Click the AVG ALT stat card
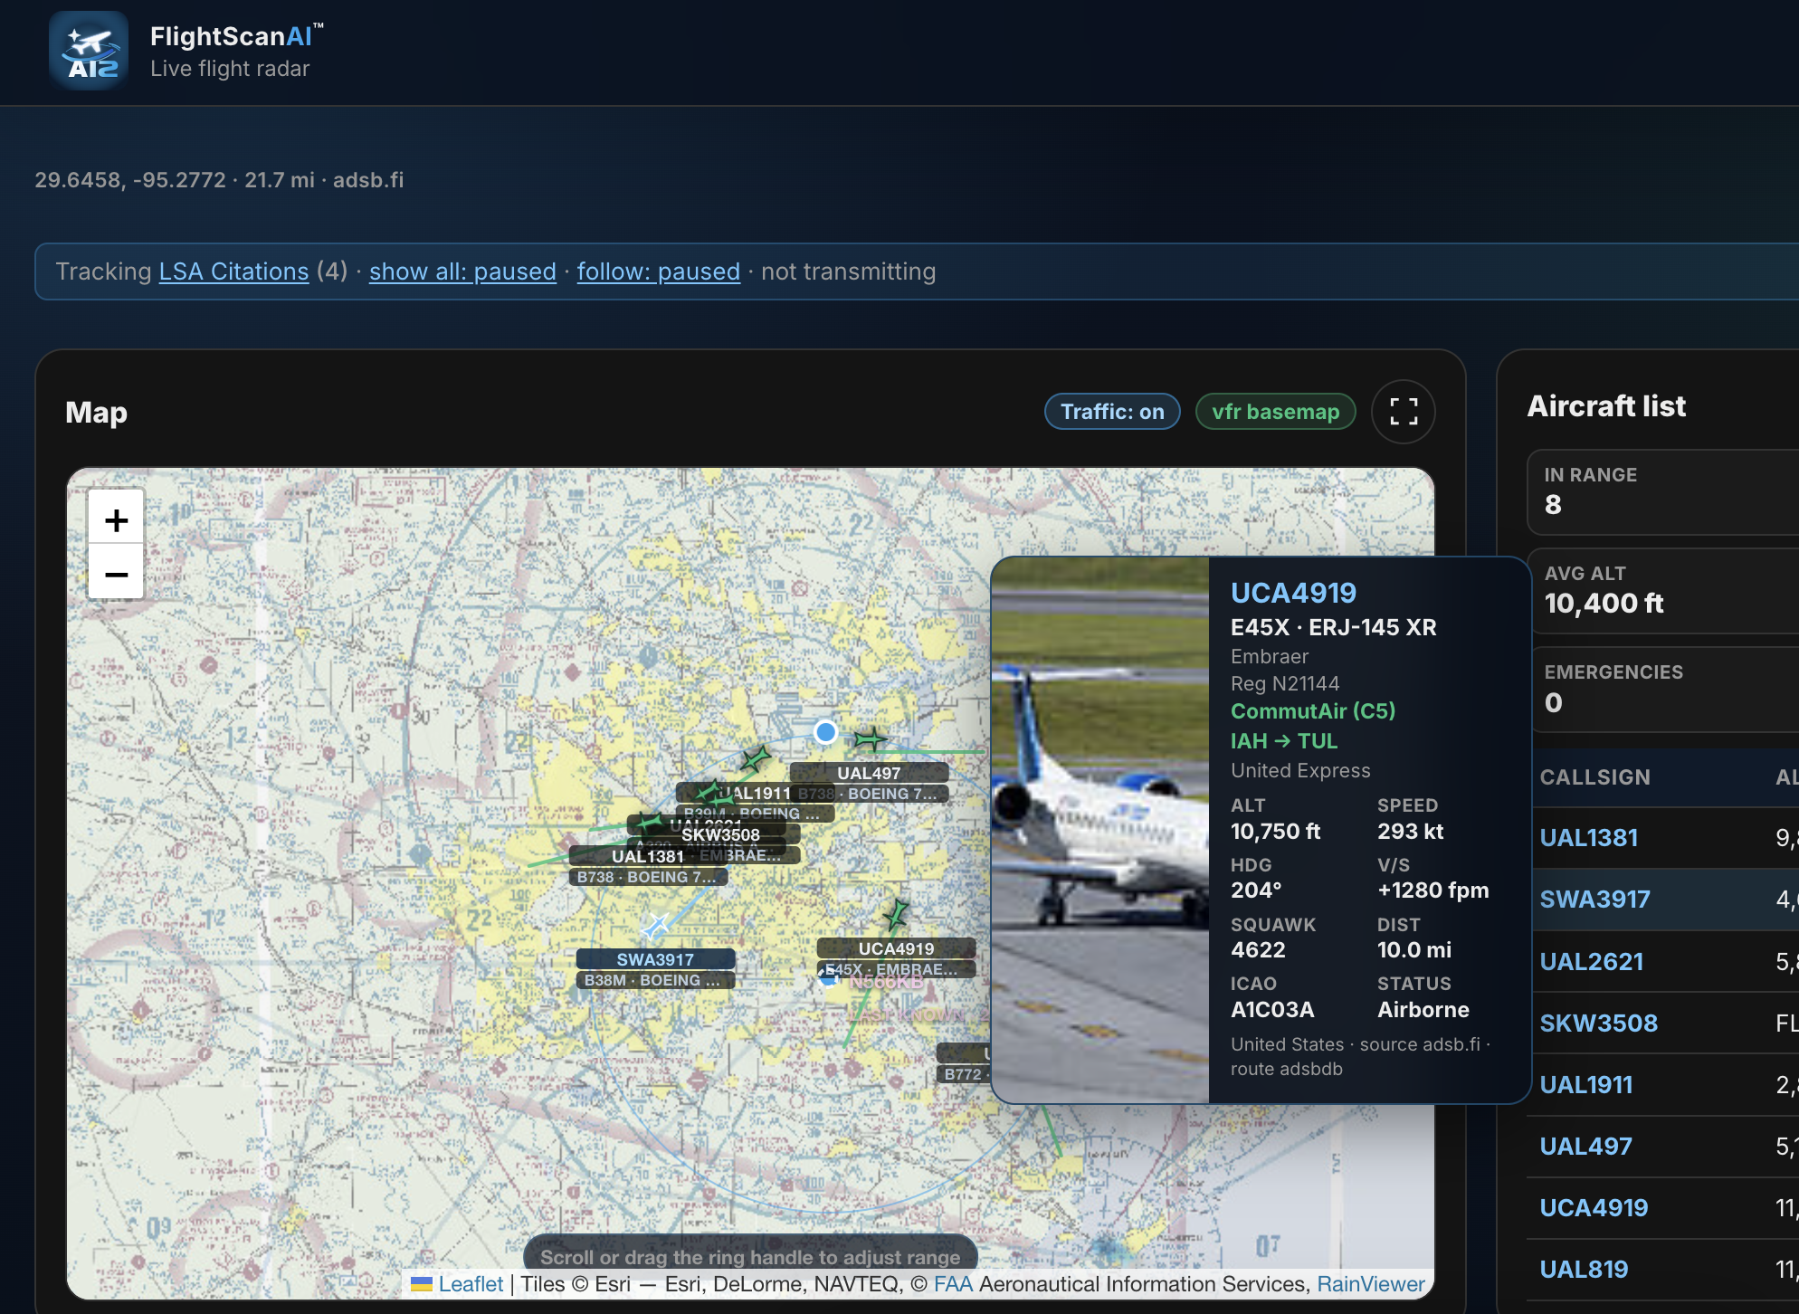 (x=1663, y=590)
